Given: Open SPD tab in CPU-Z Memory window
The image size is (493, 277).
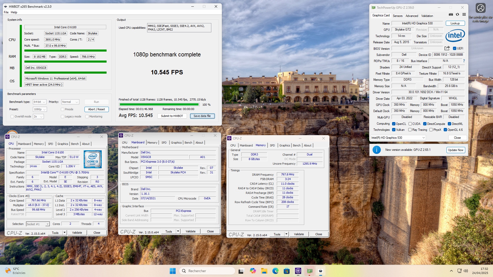Looking at the screenshot, I should [272, 145].
